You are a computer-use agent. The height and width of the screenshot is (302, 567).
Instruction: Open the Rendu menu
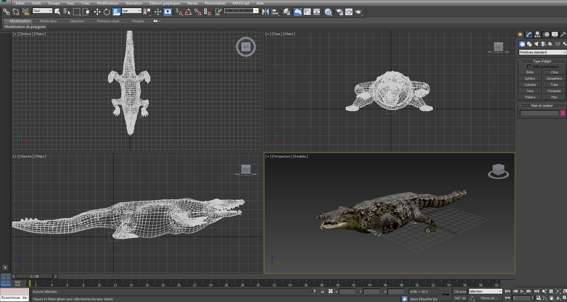193,3
